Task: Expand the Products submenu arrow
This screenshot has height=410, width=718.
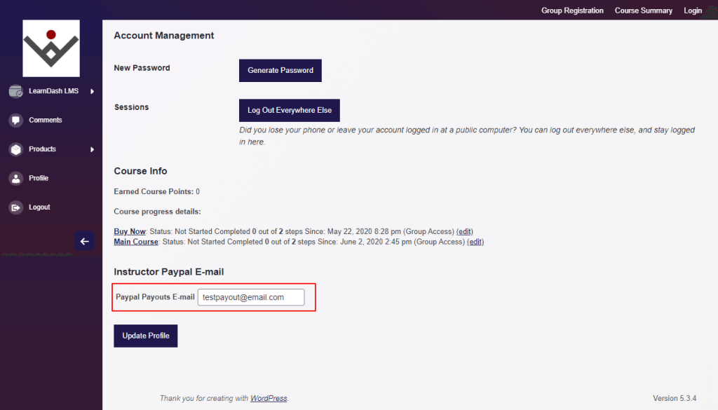Action: [92, 149]
